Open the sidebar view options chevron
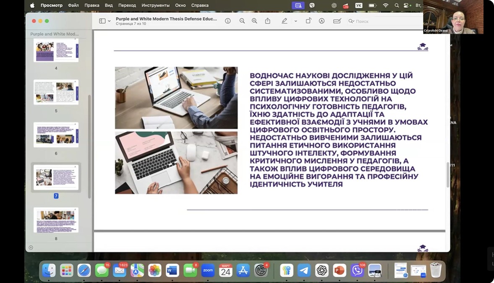The height and width of the screenshot is (283, 494). pyautogui.click(x=110, y=21)
